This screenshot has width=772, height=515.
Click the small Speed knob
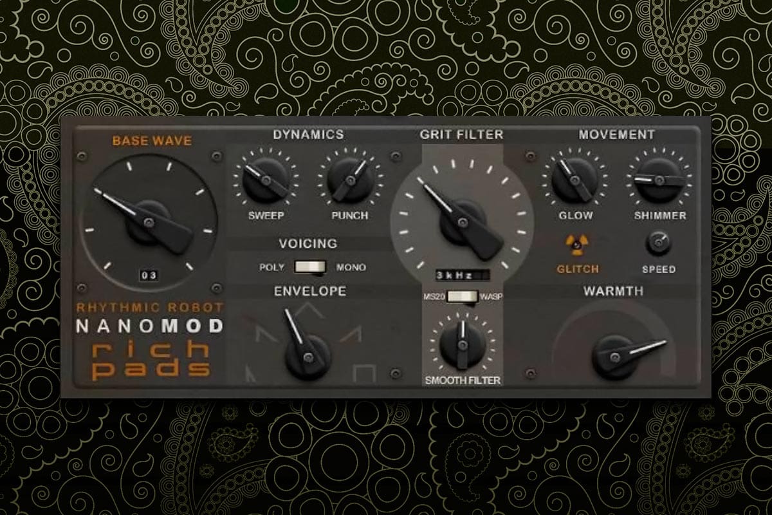[x=659, y=242]
